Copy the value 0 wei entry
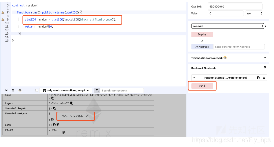The image size is (274, 147). pos(64,133)
